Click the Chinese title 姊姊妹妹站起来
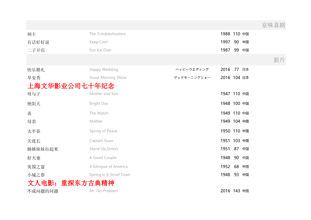Screen dimensions: 311x220 pos(43,149)
